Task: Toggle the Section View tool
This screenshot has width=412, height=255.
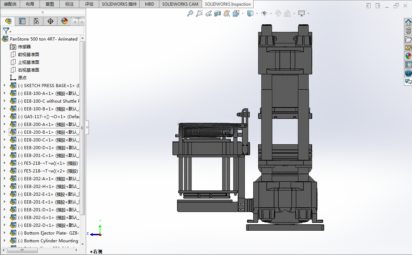Action: tap(218, 13)
